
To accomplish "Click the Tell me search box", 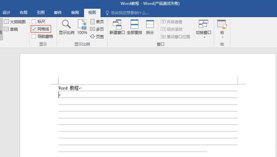I will [x=130, y=13].
